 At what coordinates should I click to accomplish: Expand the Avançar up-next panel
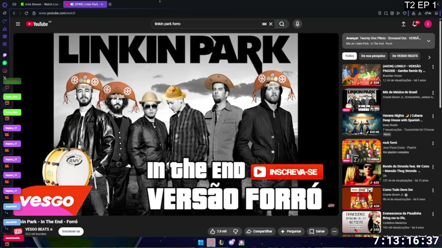coord(429,41)
